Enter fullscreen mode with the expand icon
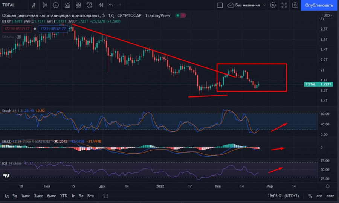Screen dimensions: 339x203 coord(284,5)
